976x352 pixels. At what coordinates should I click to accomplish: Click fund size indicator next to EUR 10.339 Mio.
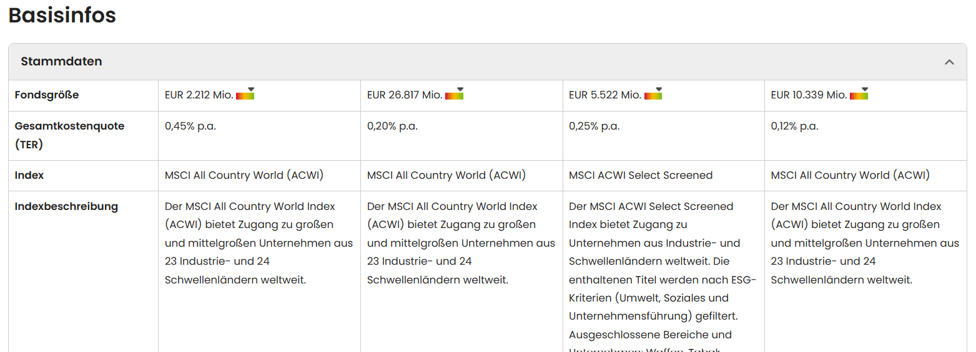tap(859, 93)
